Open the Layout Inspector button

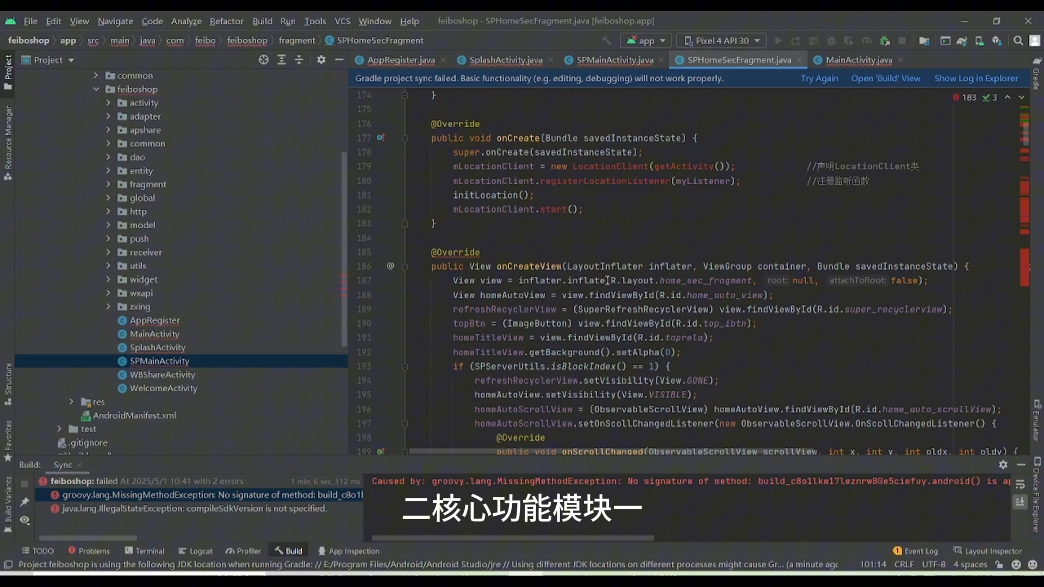pos(987,551)
